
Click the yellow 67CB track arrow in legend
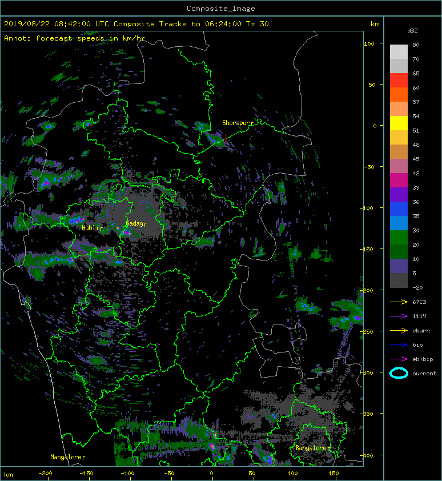(x=399, y=302)
